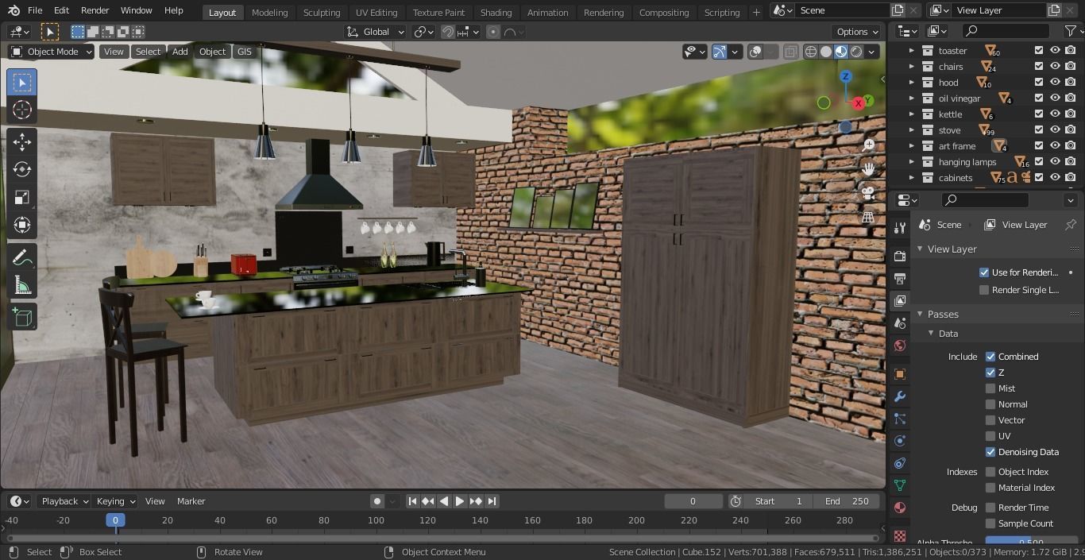Expand the toaster collection in outliner
This screenshot has width=1085, height=560.
(912, 50)
